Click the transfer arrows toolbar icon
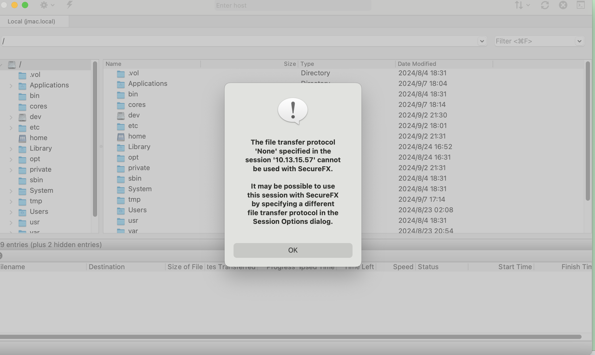The height and width of the screenshot is (355, 595). click(x=519, y=5)
